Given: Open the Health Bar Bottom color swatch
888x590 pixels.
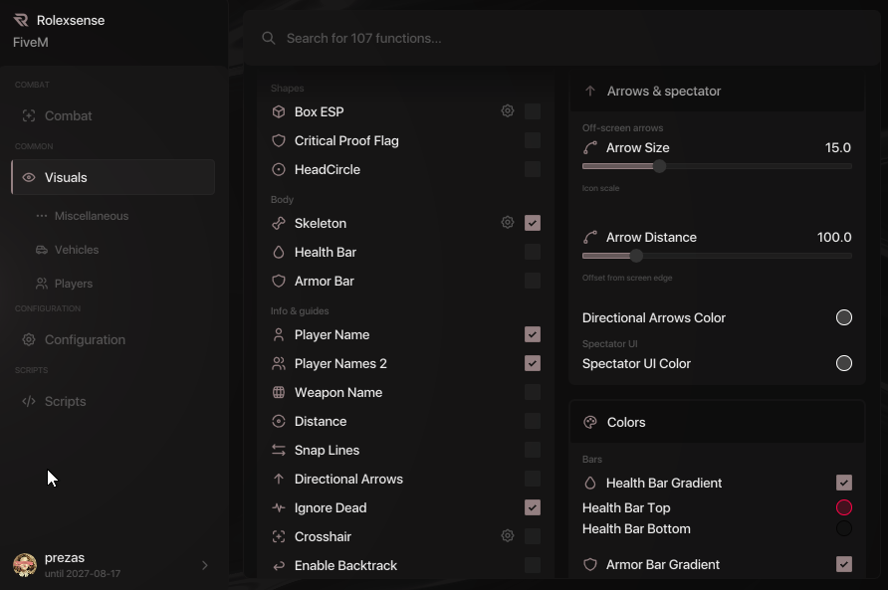Looking at the screenshot, I should [x=844, y=529].
